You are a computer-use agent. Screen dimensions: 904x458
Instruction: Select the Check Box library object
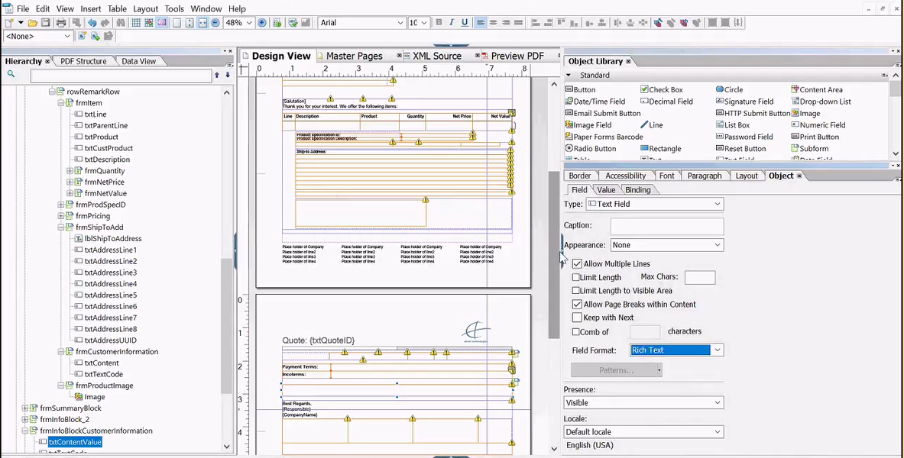coord(661,89)
